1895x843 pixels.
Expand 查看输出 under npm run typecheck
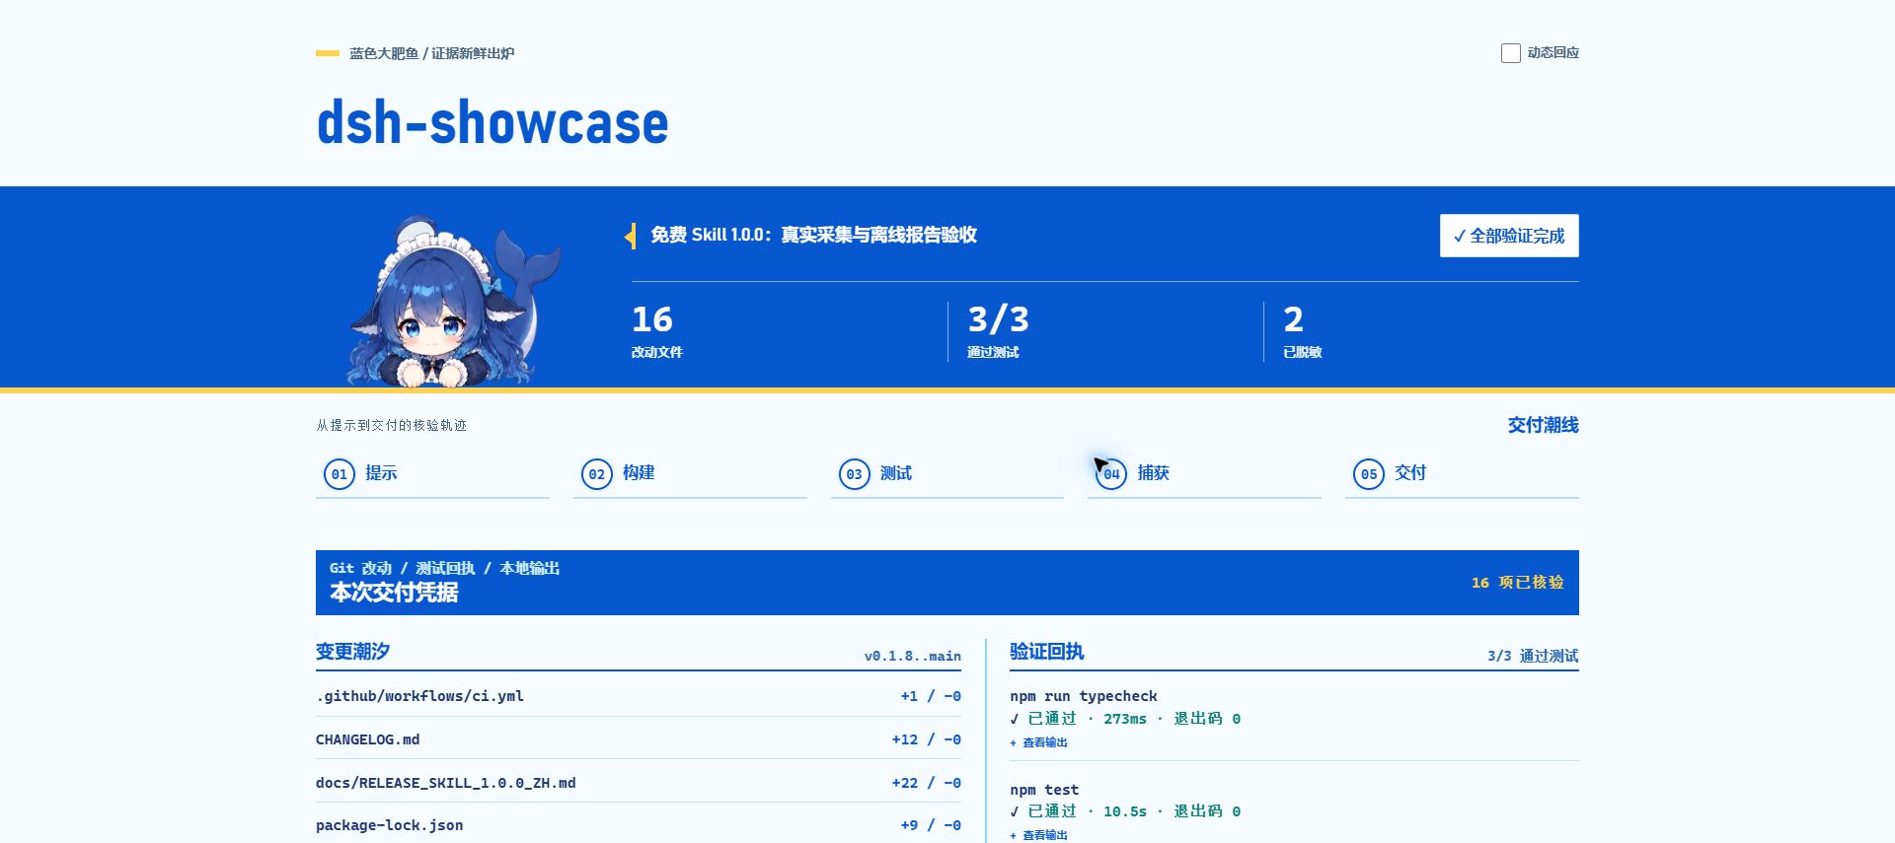pyautogui.click(x=1038, y=742)
